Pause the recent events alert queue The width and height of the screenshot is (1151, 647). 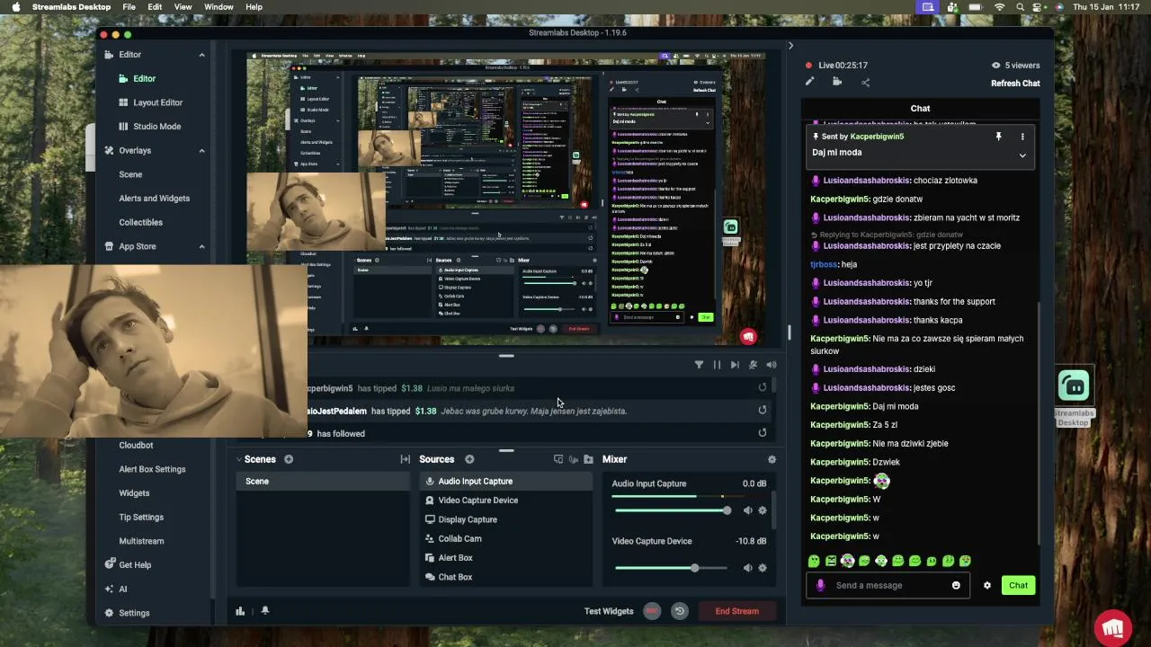717,365
